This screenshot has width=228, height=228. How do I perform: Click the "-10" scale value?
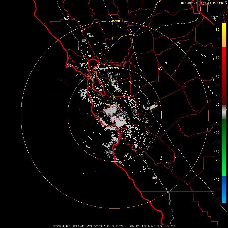coord(217,123)
